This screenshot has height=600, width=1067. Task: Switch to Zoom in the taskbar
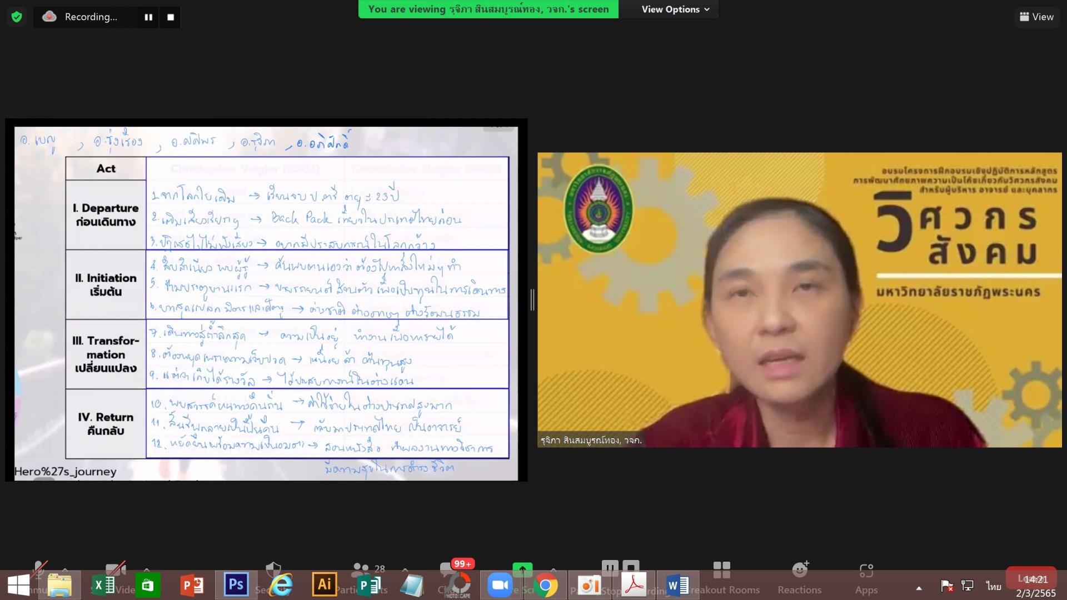[500, 586]
